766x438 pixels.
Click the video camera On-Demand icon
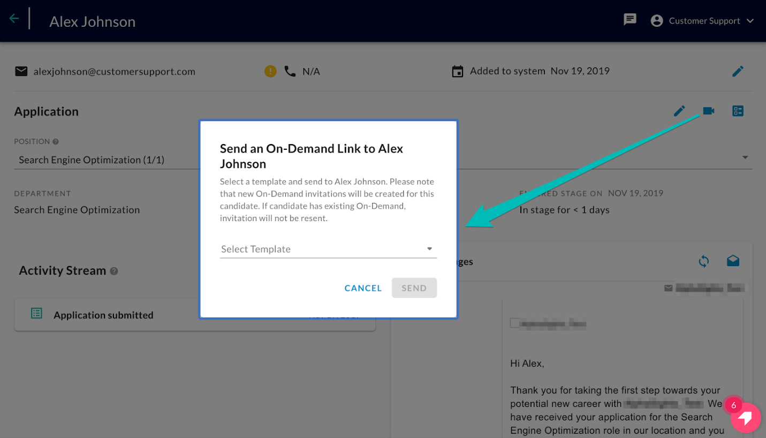[x=709, y=111]
